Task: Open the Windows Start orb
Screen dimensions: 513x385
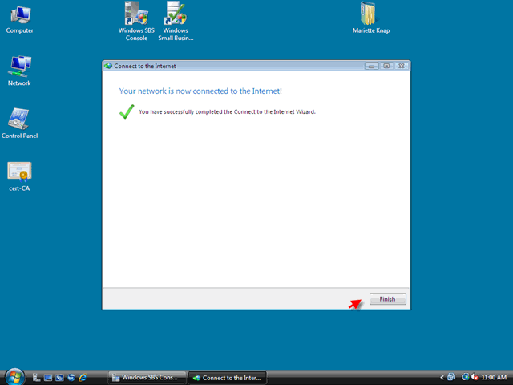Action: [x=14, y=377]
